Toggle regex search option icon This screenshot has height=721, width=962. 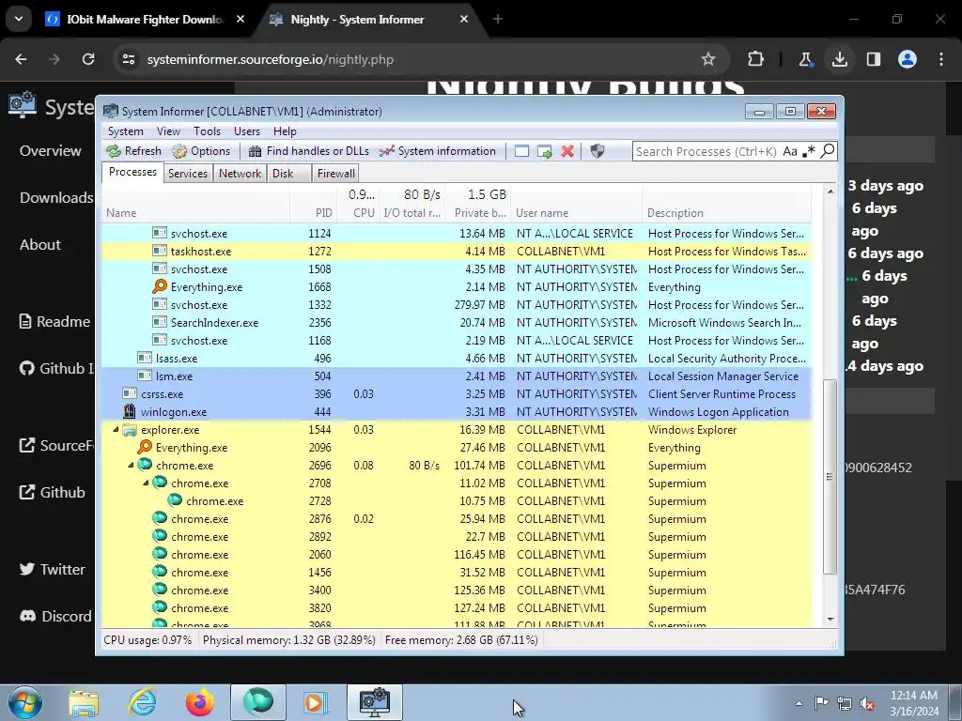[809, 151]
